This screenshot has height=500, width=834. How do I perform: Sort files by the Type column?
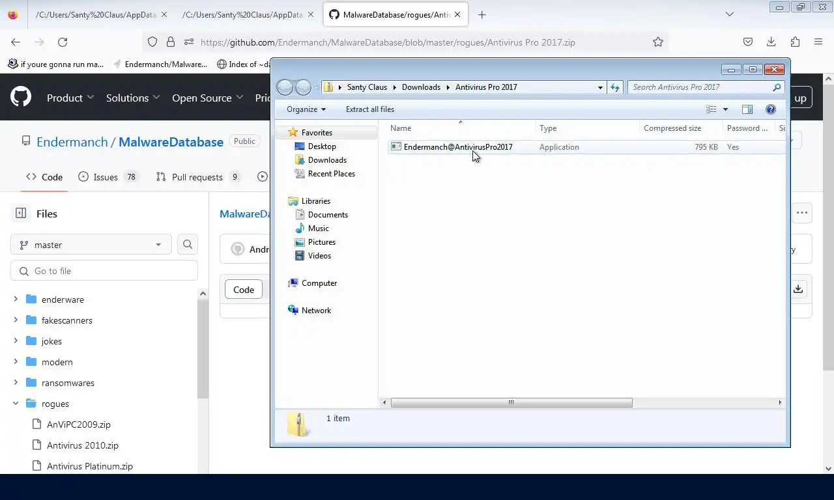tap(587, 128)
